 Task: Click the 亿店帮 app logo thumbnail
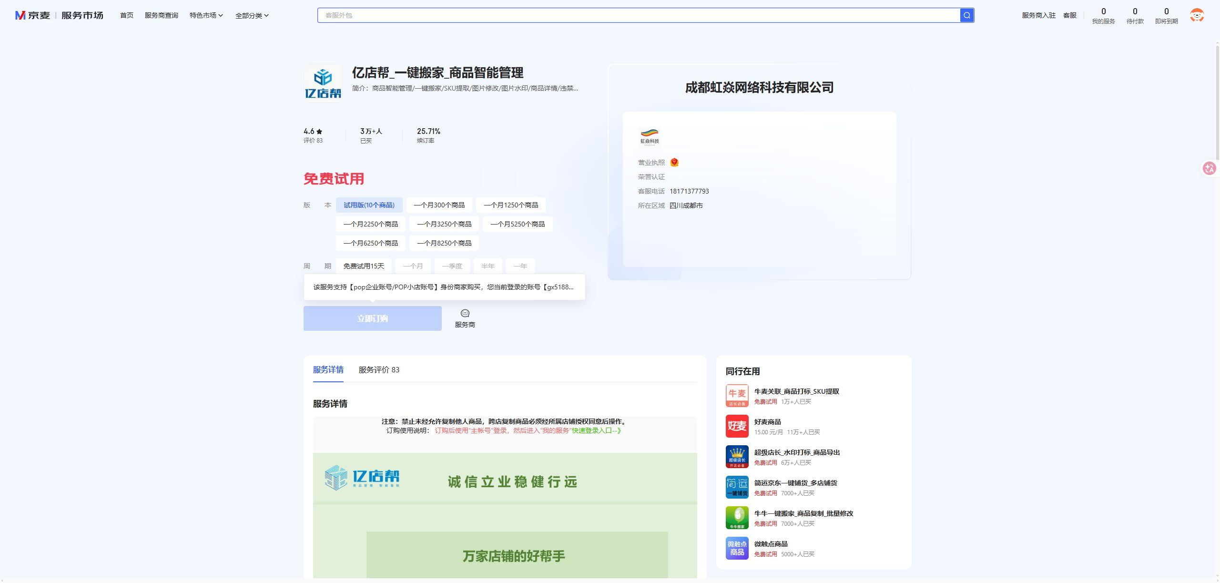click(323, 83)
